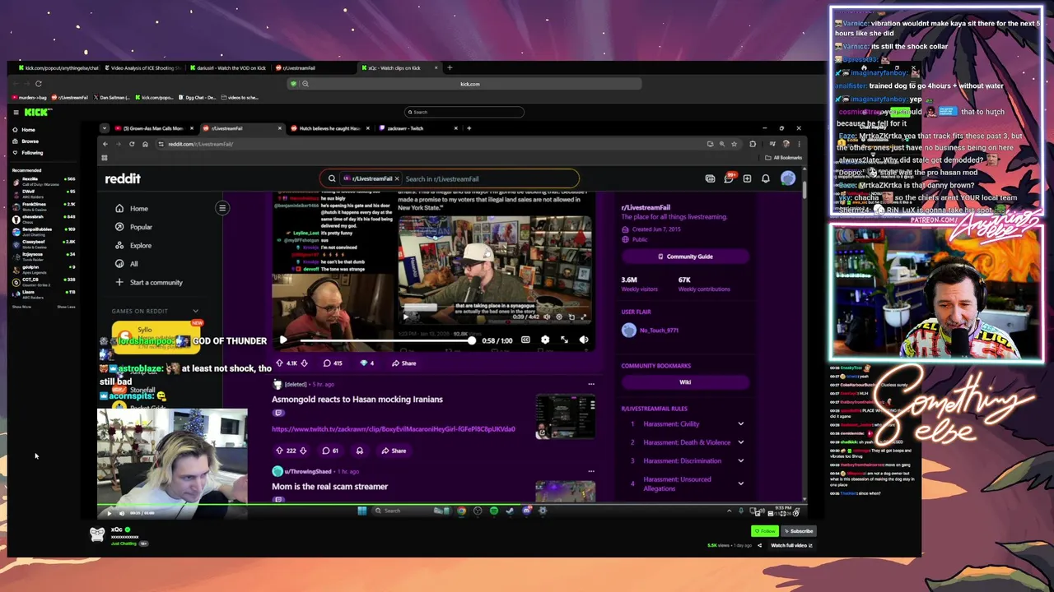Open 'Dgg Chat' bookmark in outer browser
Viewport: 1054px width, 592px height.
[198, 97]
